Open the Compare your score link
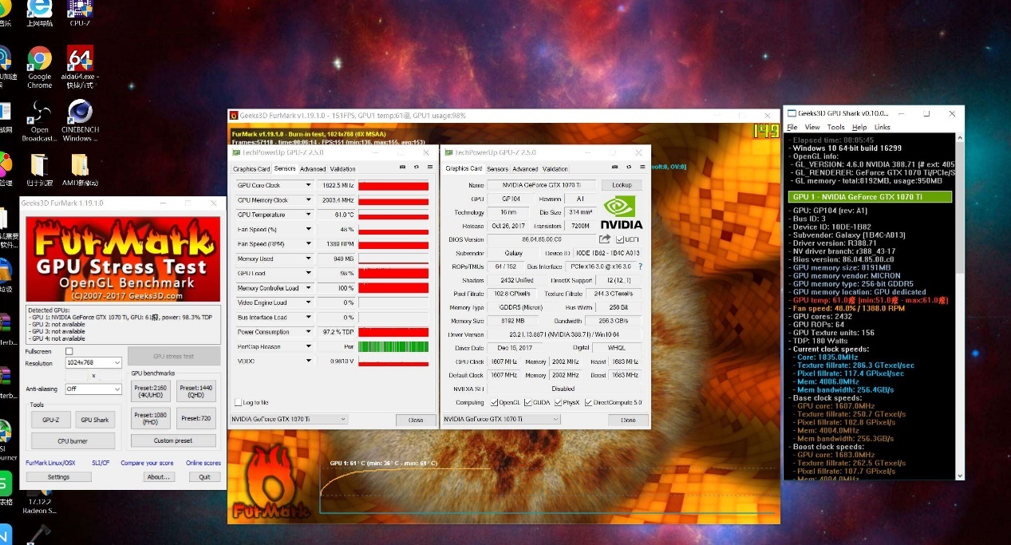Image resolution: width=1011 pixels, height=545 pixels. (x=147, y=463)
